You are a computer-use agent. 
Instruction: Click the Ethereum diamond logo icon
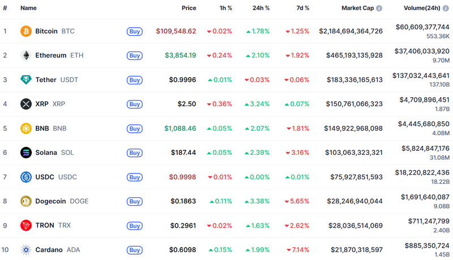pyautogui.click(x=26, y=55)
